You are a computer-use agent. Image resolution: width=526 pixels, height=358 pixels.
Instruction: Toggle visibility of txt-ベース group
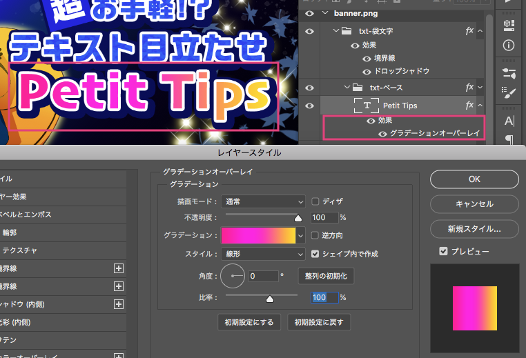[309, 88]
